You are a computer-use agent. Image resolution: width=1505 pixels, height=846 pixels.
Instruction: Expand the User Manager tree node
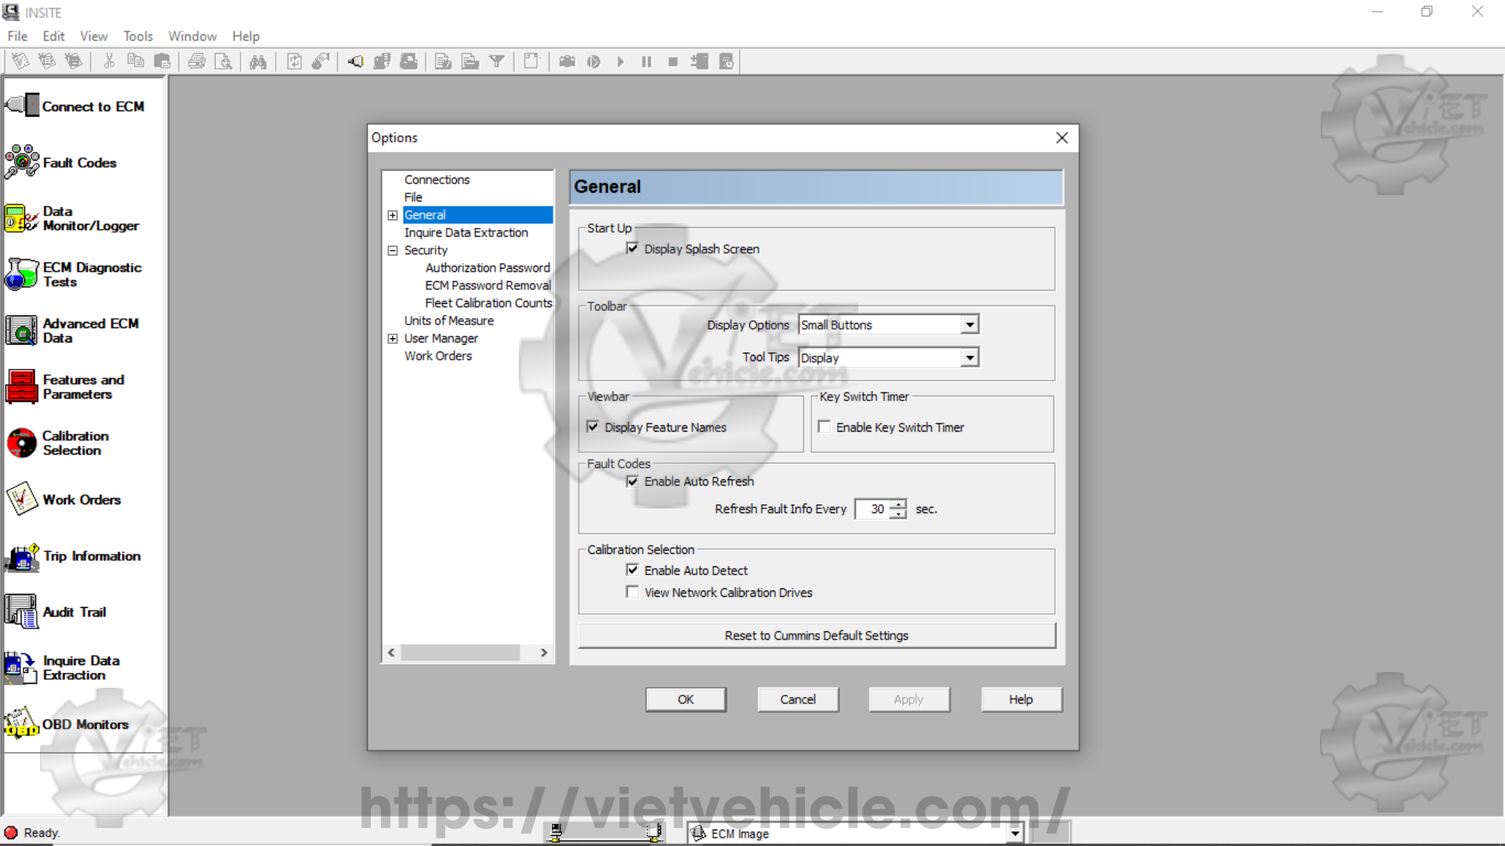click(x=393, y=338)
